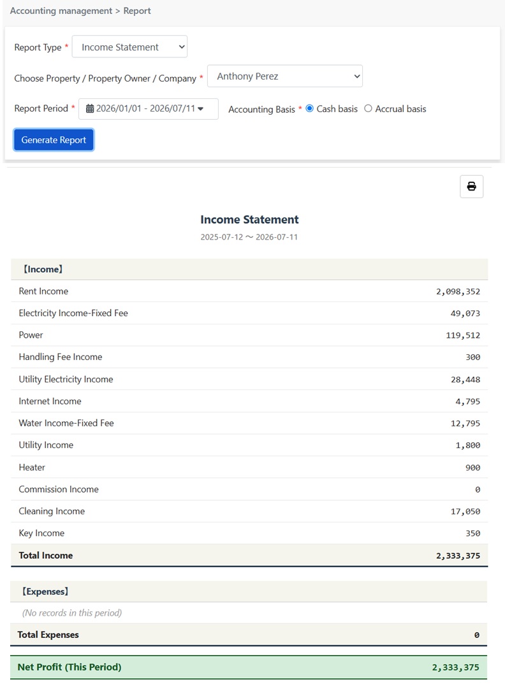Click the Net Profit (This Period) label
This screenshot has height=687, width=505.
pos(70,667)
